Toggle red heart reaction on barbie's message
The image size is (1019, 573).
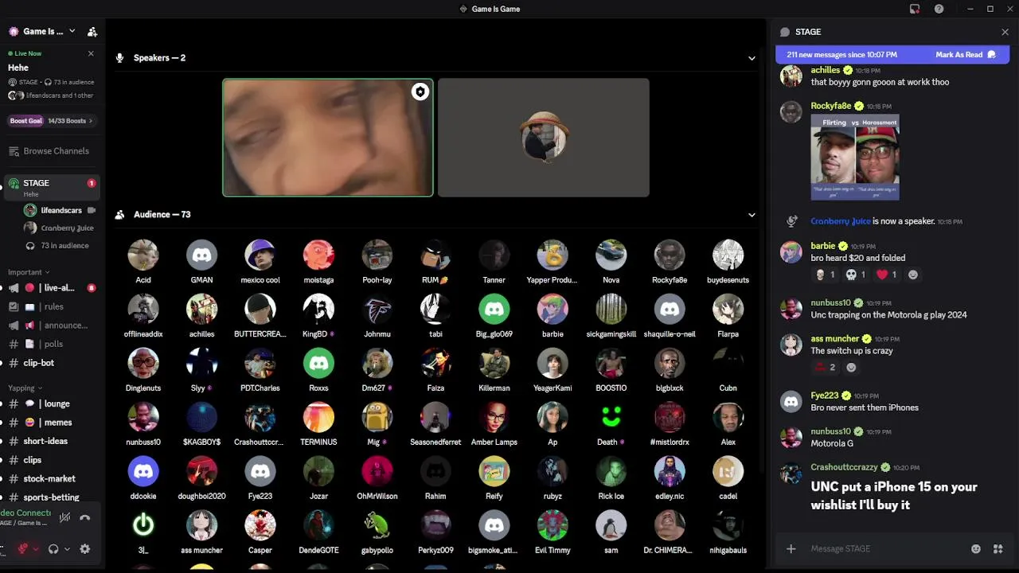pyautogui.click(x=887, y=275)
